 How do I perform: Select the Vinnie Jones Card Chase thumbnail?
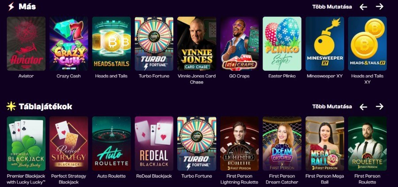[197, 44]
